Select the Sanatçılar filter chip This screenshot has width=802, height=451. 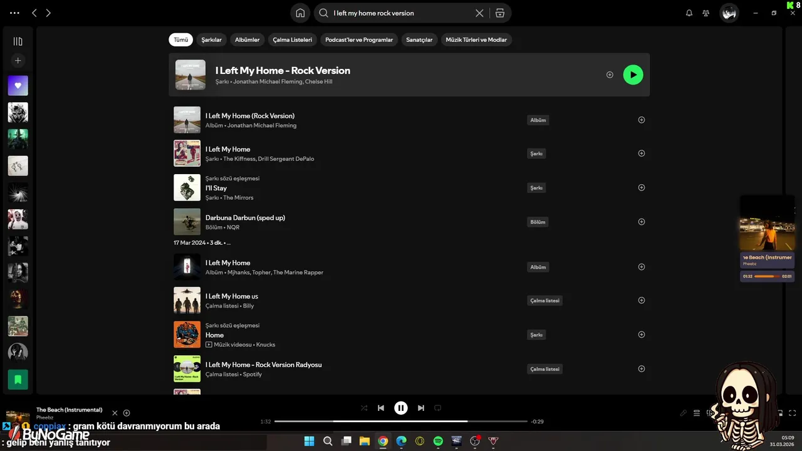pyautogui.click(x=419, y=39)
